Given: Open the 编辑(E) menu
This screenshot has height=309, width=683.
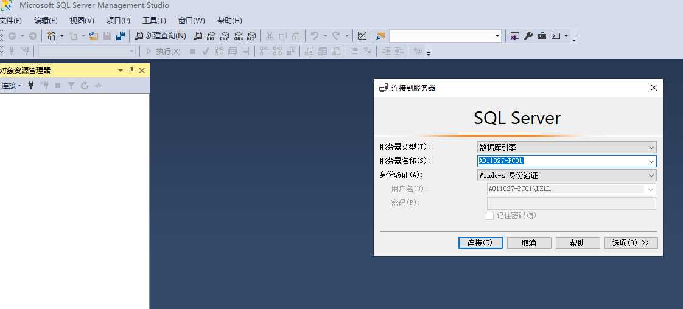Looking at the screenshot, I should (46, 21).
